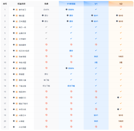
Task: Click help icon beside V2 checkmark in row 18
Action: [118, 109]
